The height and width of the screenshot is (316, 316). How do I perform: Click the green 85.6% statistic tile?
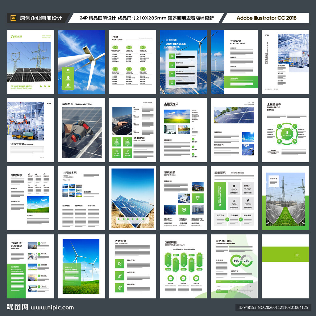(x=117, y=153)
